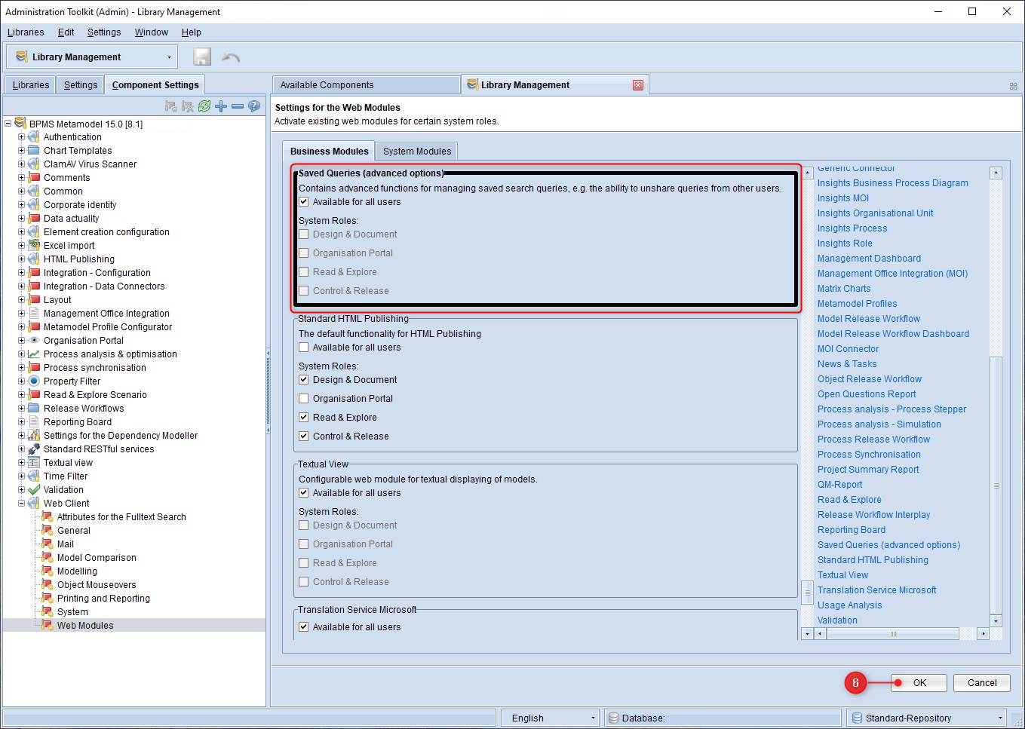The height and width of the screenshot is (729, 1025).
Task: Click the Undo arrow icon in the toolbar
Action: pyautogui.click(x=231, y=57)
